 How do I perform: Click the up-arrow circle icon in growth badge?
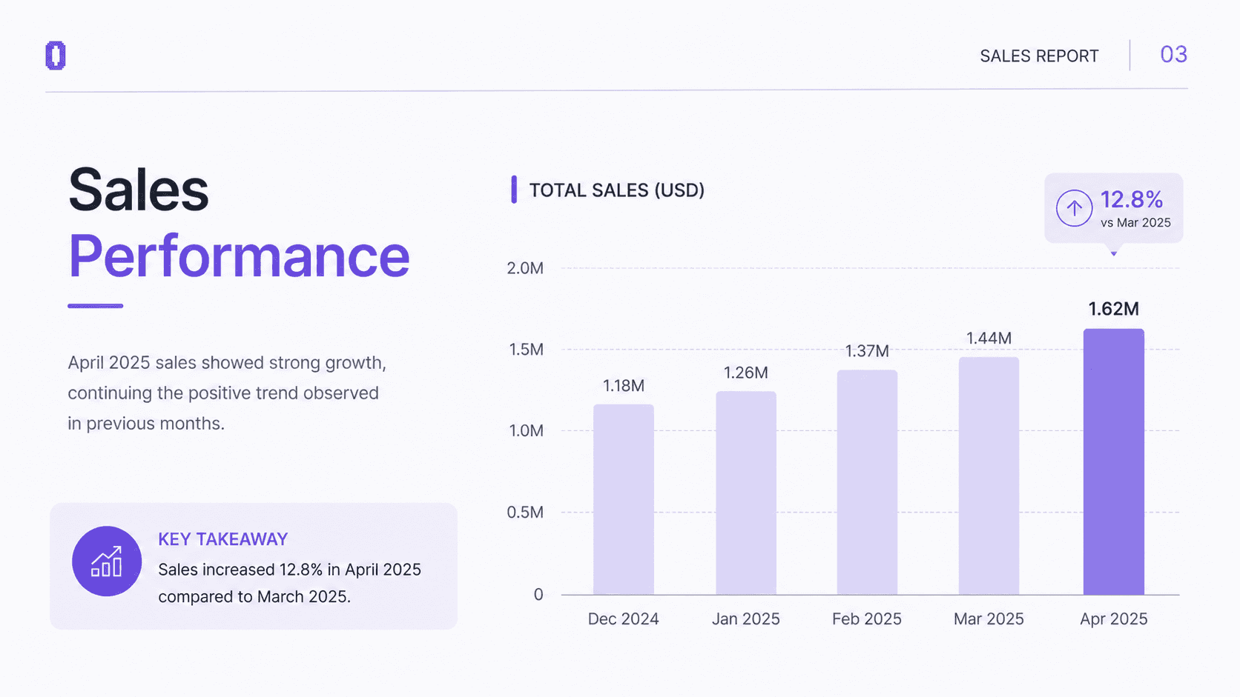1074,208
